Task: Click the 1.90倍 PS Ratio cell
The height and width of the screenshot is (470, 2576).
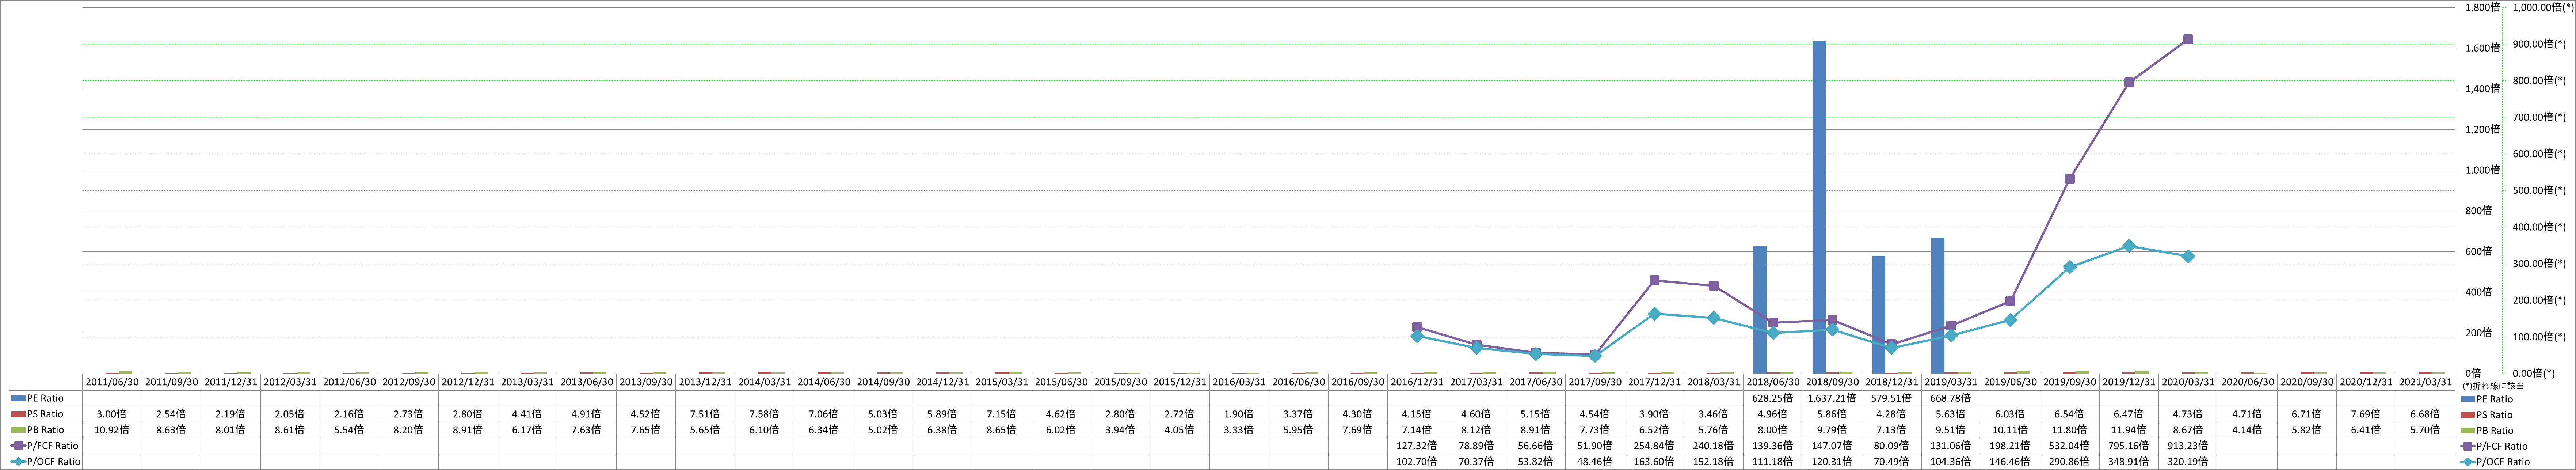Action: coord(1239,414)
